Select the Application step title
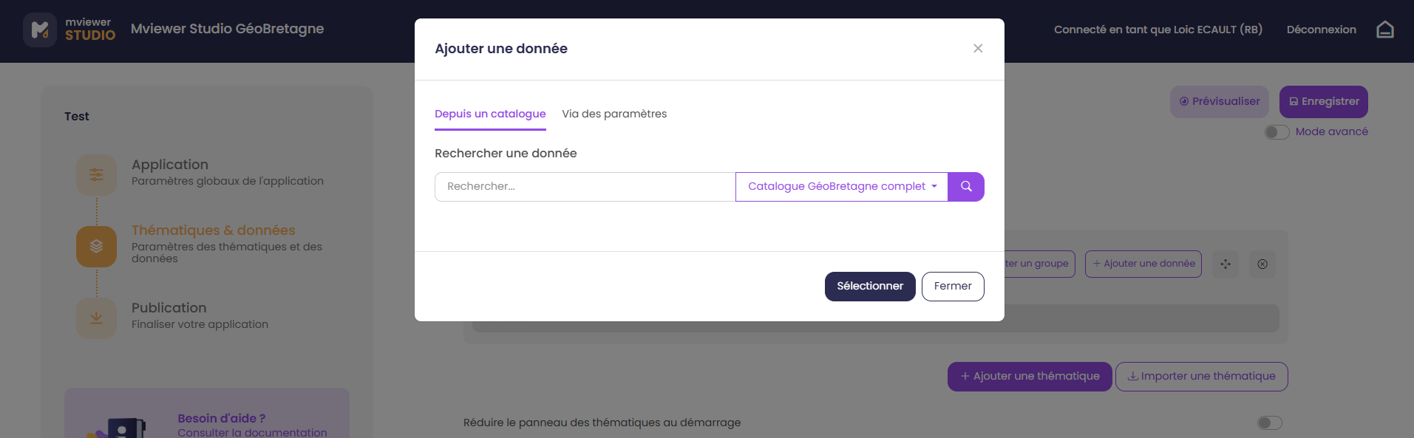This screenshot has height=438, width=1414. [170, 165]
